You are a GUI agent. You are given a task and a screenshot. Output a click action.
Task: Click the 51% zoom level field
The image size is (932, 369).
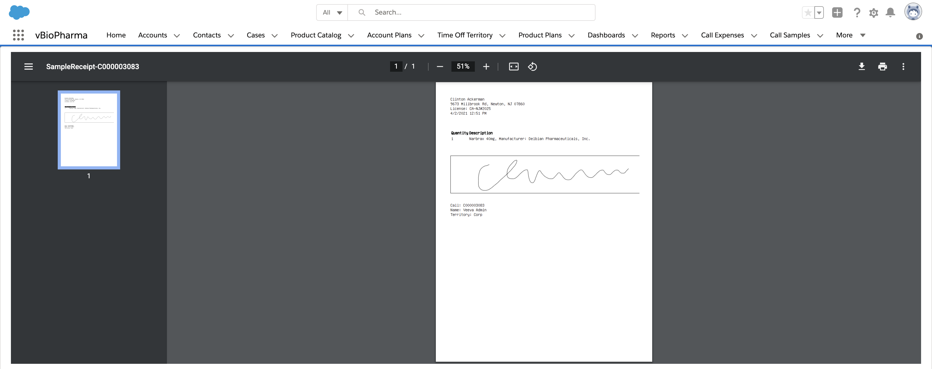(x=463, y=67)
